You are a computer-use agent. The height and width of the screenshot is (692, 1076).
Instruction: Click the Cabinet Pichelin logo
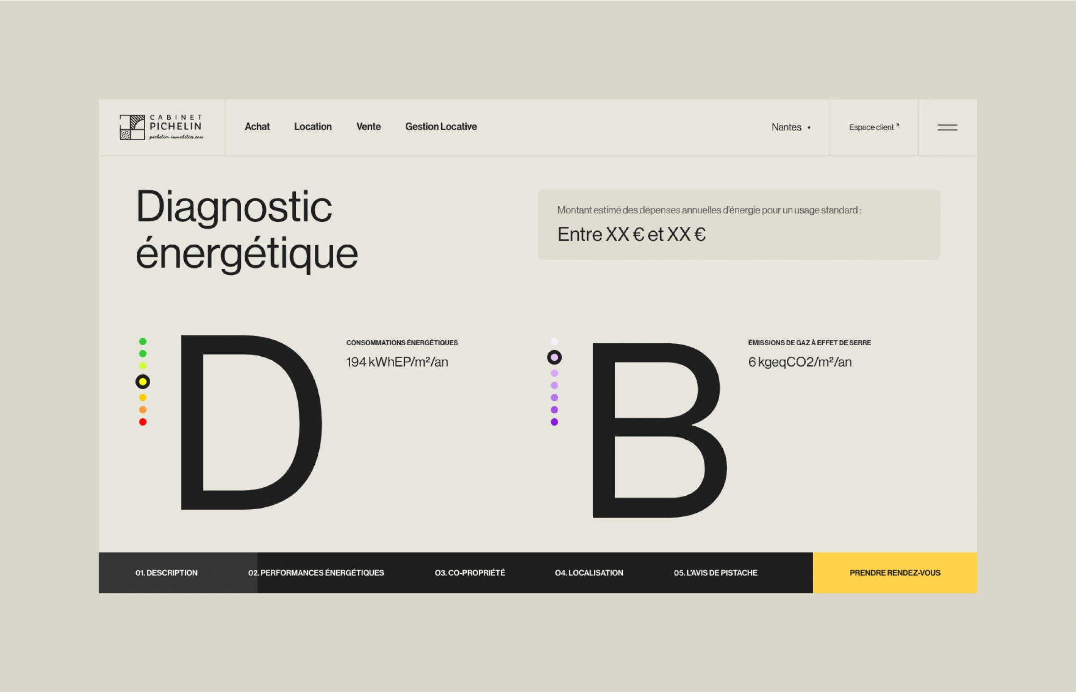[x=161, y=127]
